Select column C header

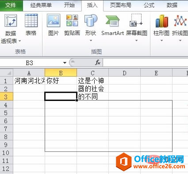92,73
